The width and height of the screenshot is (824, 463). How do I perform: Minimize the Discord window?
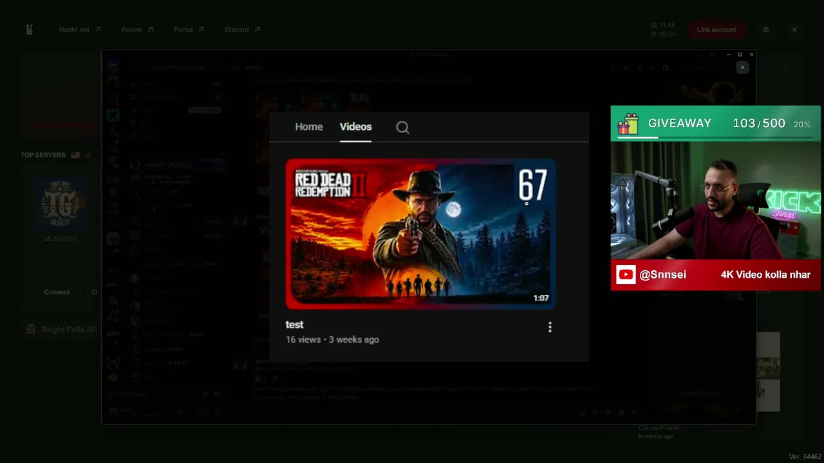click(x=728, y=55)
